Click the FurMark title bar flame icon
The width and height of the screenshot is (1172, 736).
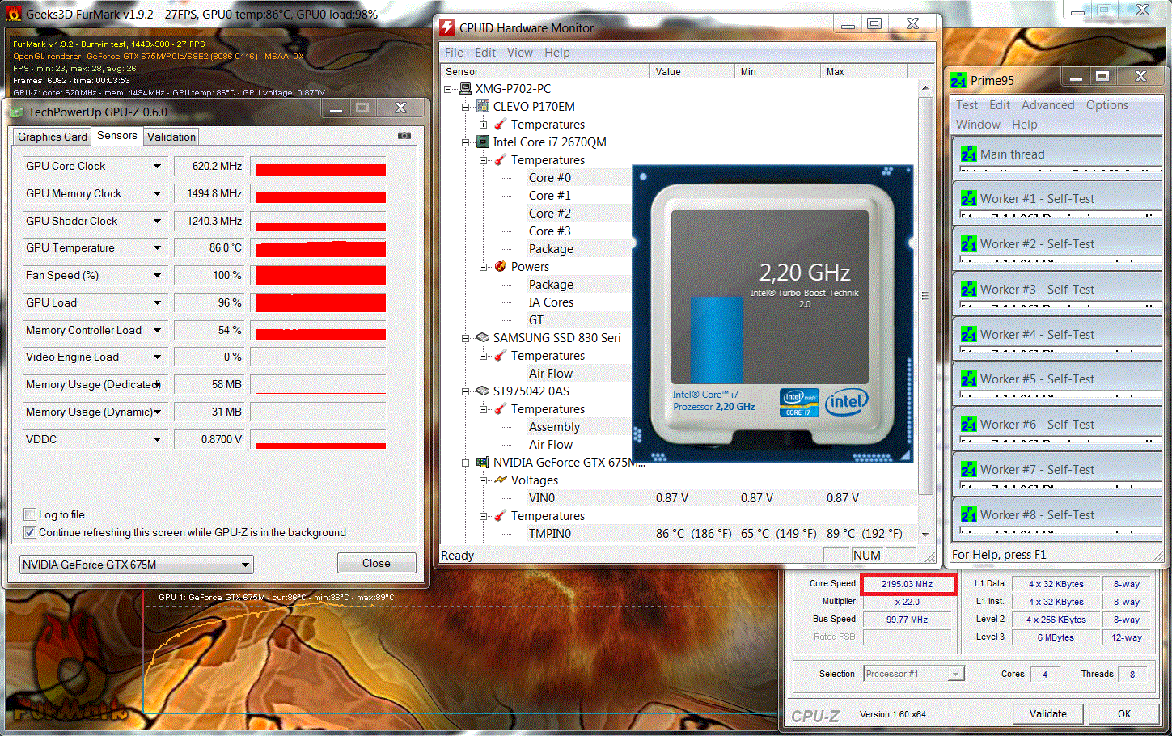coord(15,15)
